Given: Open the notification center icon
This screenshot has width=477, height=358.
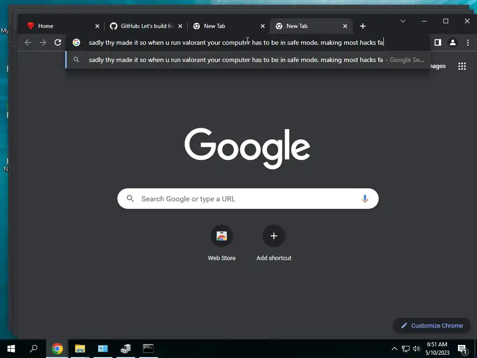Looking at the screenshot, I should click(462, 349).
